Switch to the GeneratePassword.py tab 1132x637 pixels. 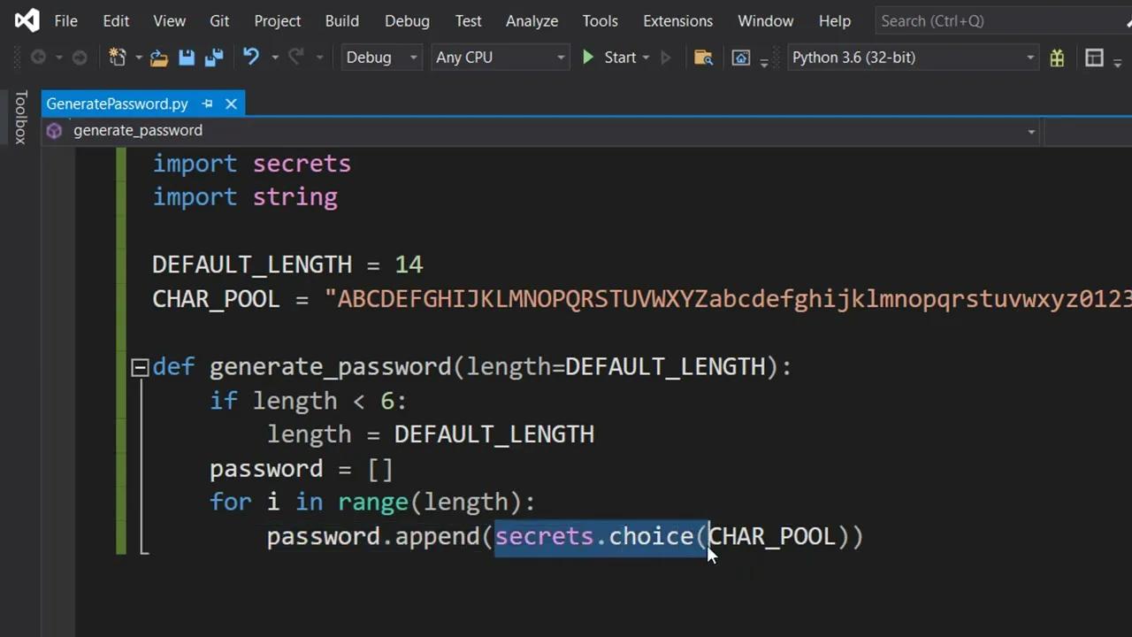117,104
